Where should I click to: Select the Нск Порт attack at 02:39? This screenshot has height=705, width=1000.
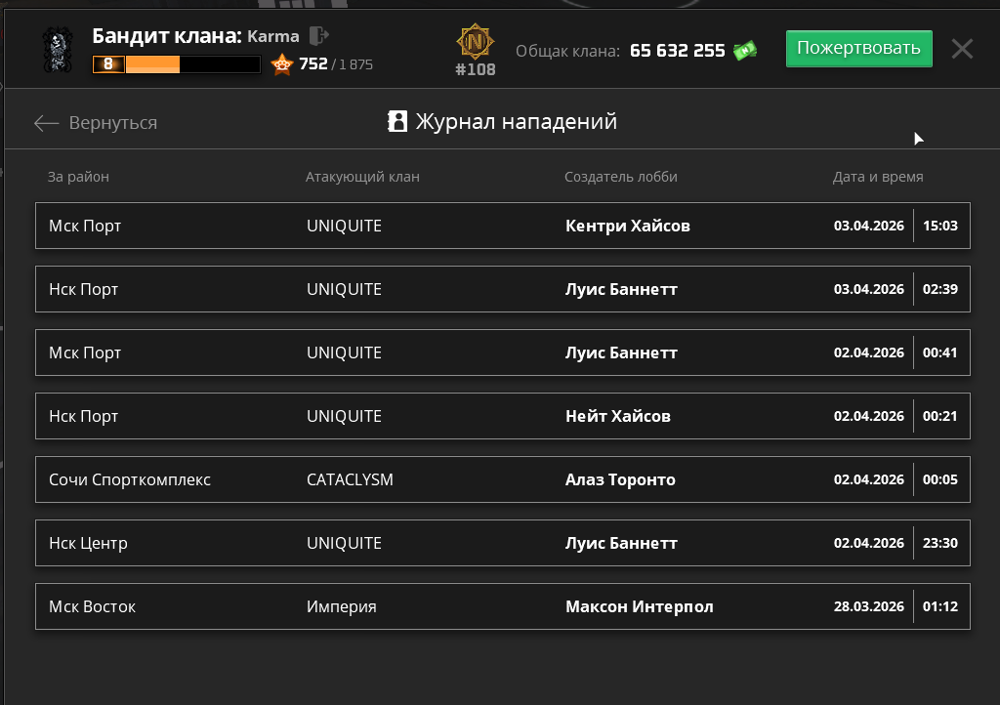[x=502, y=289]
